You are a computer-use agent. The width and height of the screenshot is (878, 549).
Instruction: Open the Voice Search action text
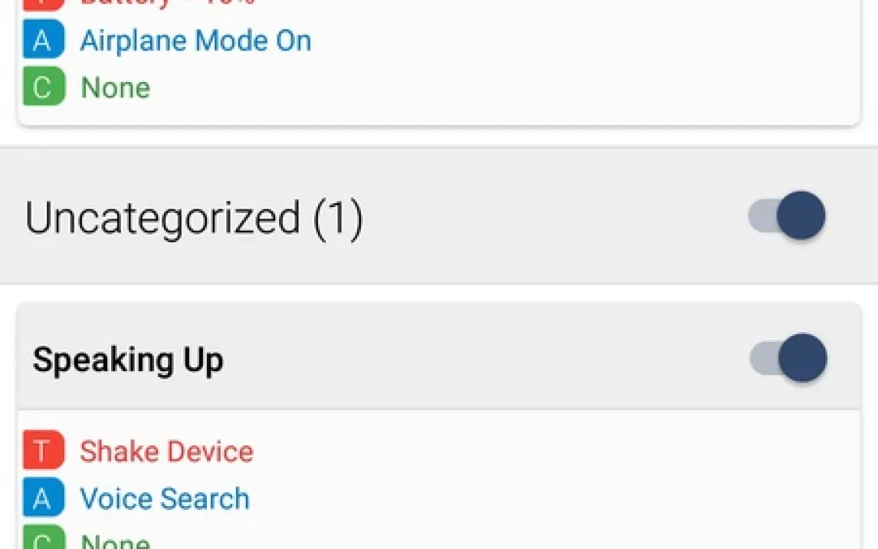coord(165,498)
